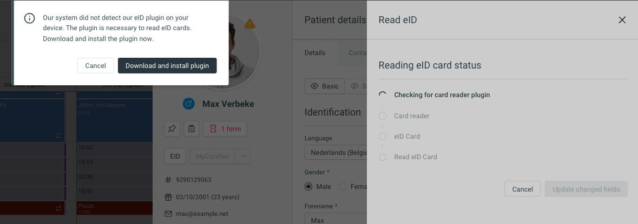
Task: Toggle the Basic eye view button
Action: click(325, 86)
